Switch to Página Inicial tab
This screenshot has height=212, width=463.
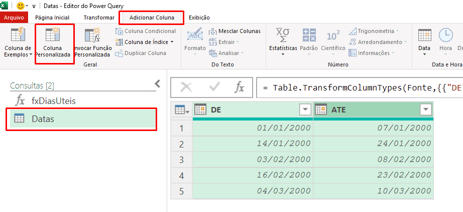coord(52,17)
